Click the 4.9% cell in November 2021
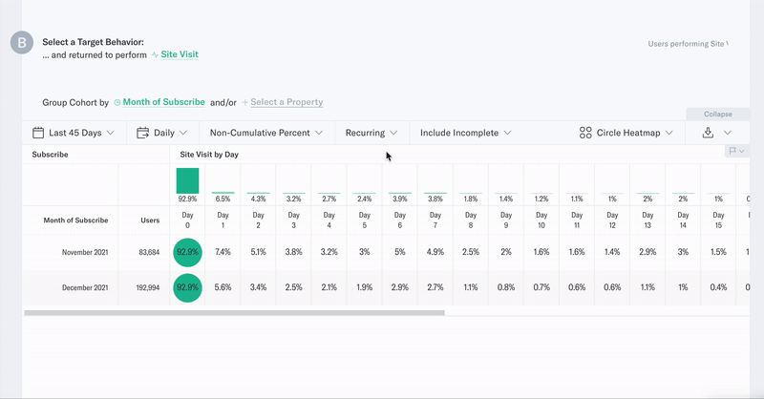764x399 pixels. pyautogui.click(x=435, y=252)
